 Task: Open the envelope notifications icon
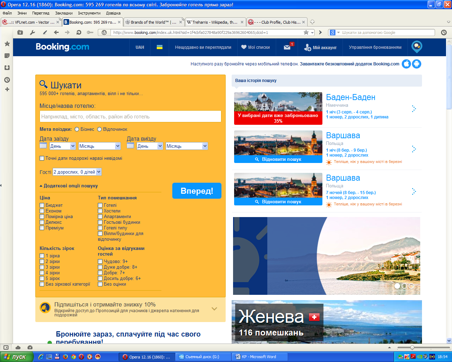click(287, 47)
